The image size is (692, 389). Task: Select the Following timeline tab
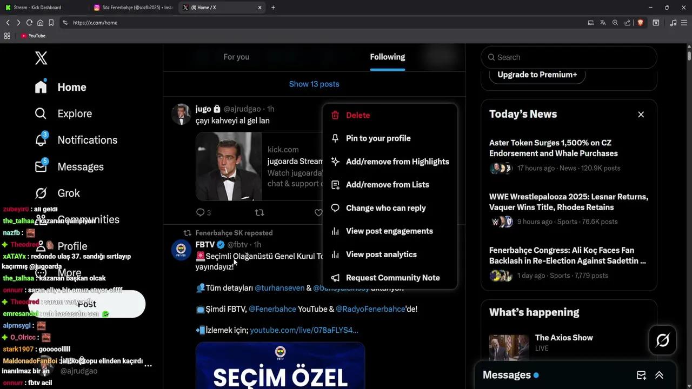coord(387,57)
